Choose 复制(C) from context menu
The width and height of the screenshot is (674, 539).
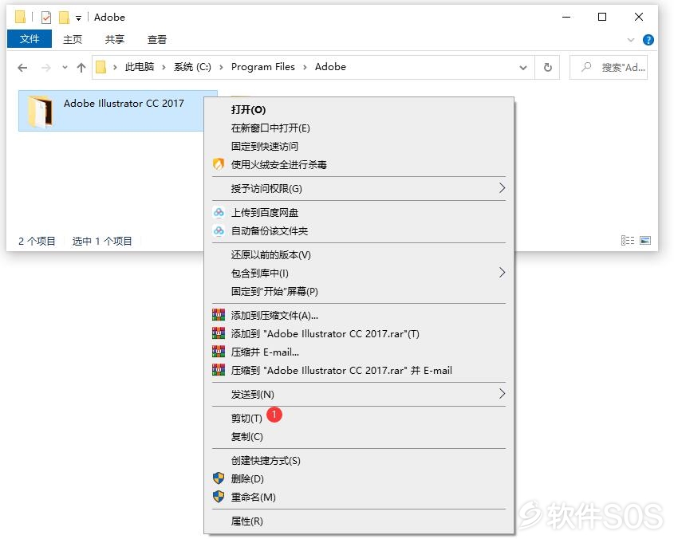coord(246,437)
